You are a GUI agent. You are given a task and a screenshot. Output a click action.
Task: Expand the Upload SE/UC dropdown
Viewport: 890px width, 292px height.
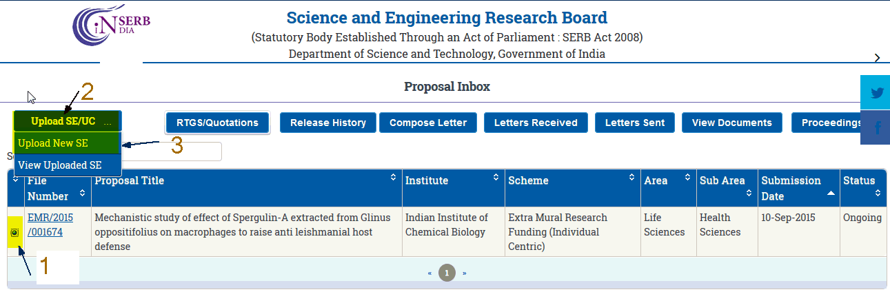[x=67, y=121]
